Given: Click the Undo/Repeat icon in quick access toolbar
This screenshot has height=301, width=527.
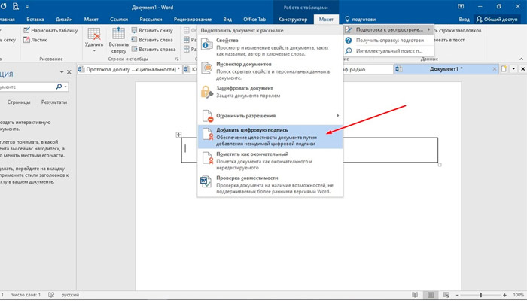Looking at the screenshot, I should [x=4, y=6].
